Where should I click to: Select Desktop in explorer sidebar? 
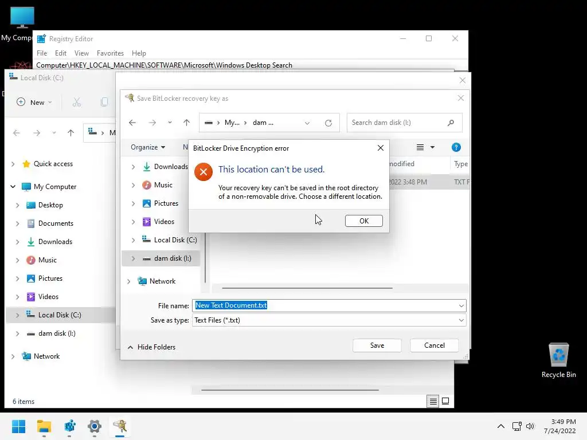click(45, 205)
